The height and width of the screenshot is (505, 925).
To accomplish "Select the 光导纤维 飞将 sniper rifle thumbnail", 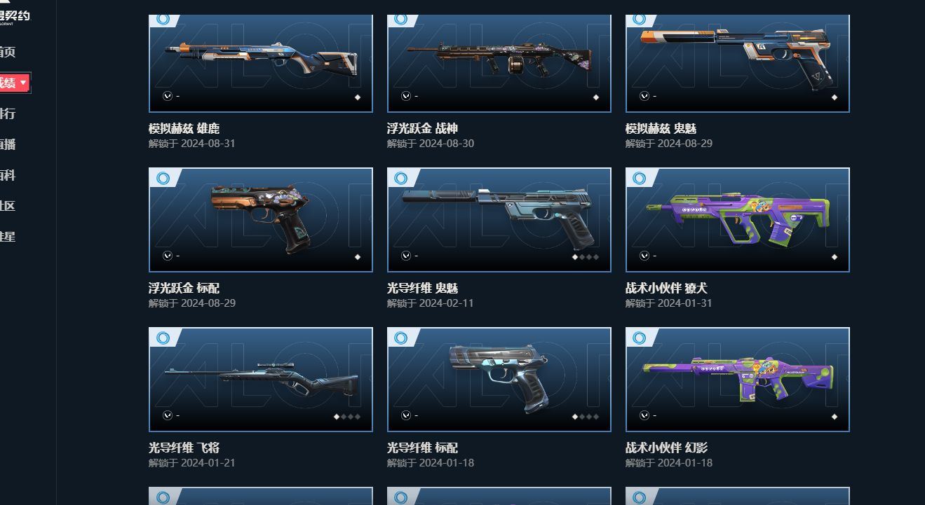I will pos(261,380).
